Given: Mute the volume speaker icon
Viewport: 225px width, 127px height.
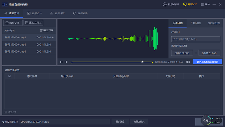Looking at the screenshot, I should pyautogui.click(x=188, y=62).
